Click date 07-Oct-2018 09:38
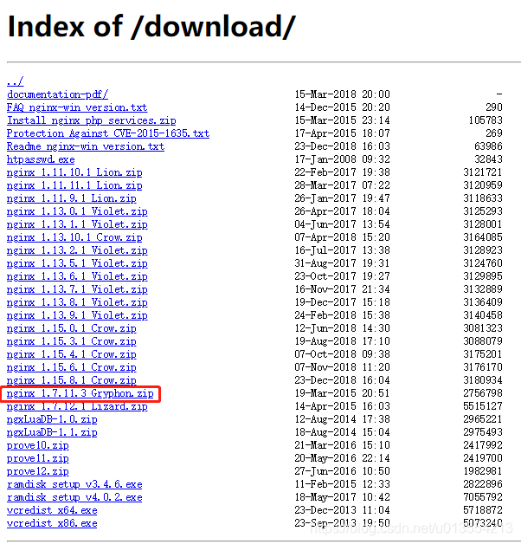 coord(342,354)
